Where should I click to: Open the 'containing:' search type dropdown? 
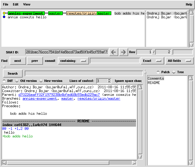tap(73, 61)
